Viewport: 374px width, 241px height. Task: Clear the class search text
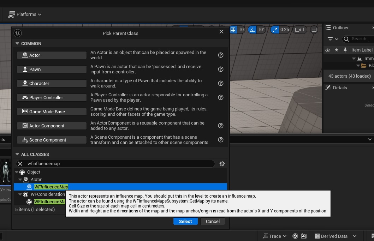(20, 164)
